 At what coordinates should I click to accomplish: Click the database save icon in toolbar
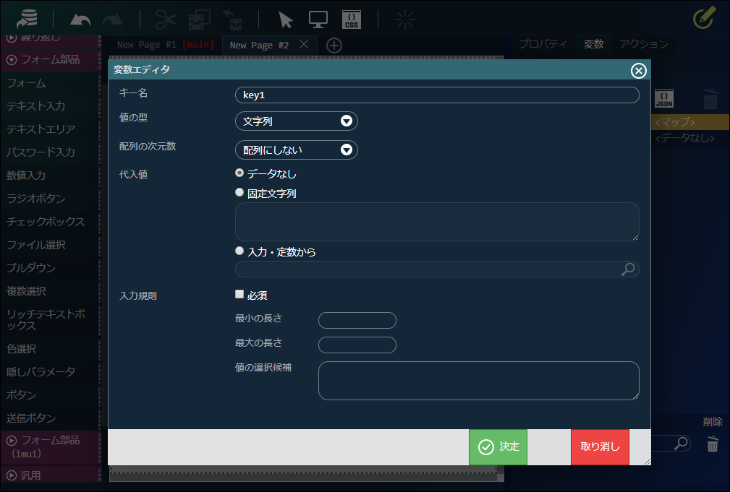[x=27, y=19]
